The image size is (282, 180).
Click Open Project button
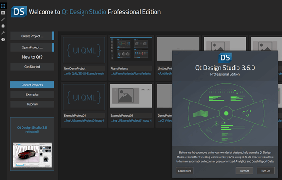(x=32, y=47)
